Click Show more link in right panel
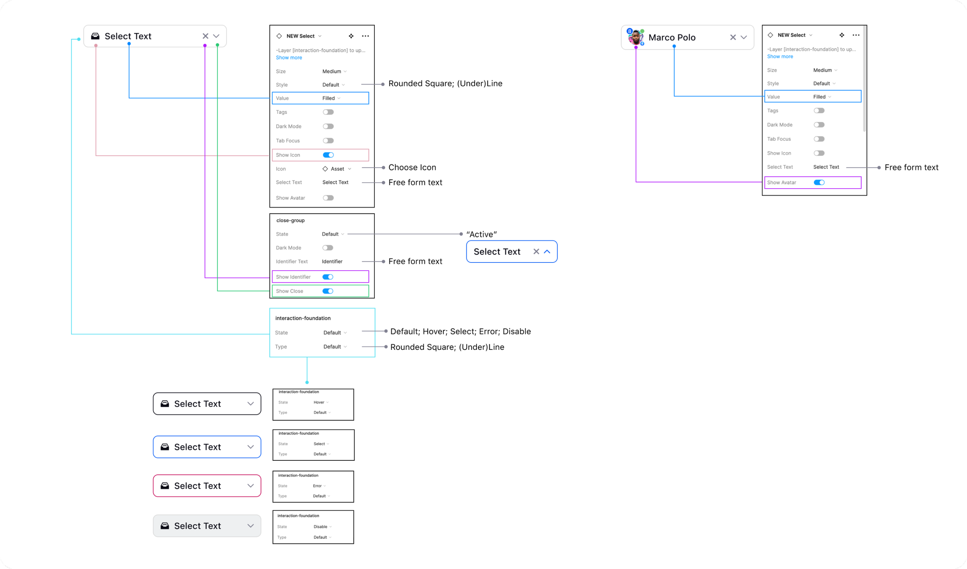The width and height of the screenshot is (967, 569). pos(780,56)
